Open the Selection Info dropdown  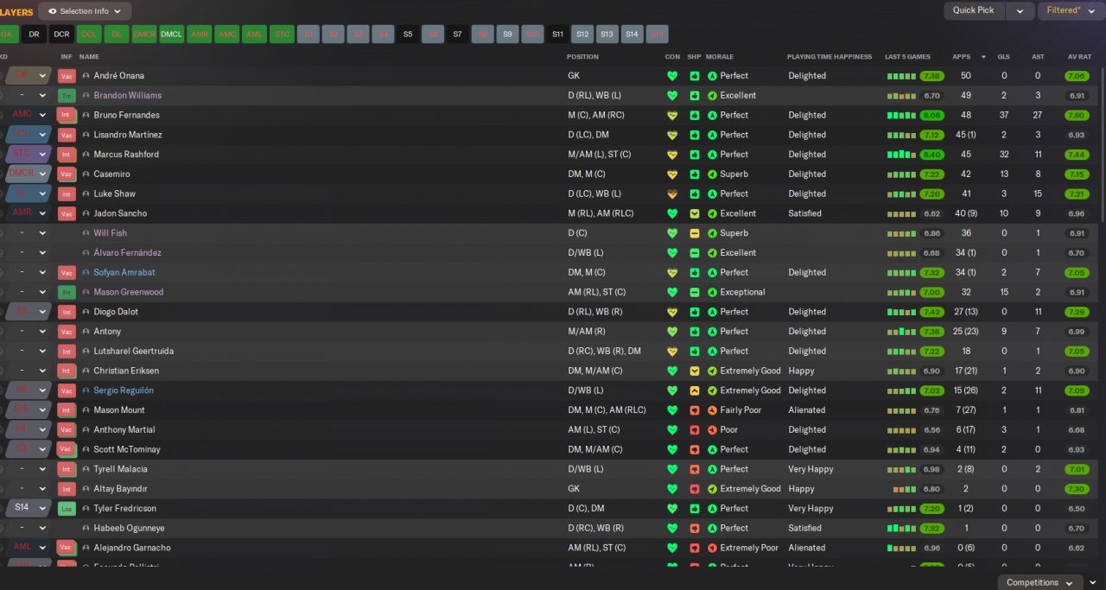coord(85,11)
